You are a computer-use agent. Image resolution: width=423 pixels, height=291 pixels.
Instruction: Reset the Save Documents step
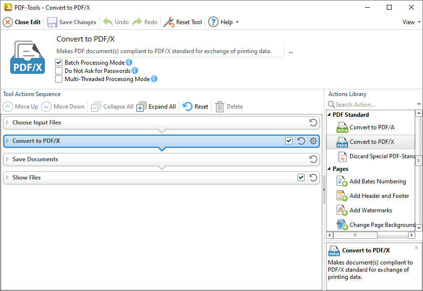click(x=313, y=159)
